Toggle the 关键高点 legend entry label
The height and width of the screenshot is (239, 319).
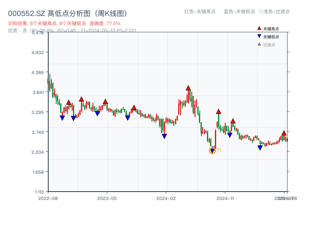[x=271, y=29]
